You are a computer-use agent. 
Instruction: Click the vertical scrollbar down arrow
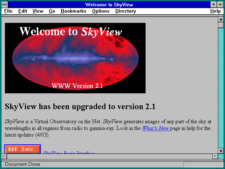tap(221, 151)
